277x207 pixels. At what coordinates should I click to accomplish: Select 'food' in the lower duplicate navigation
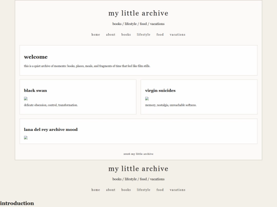160,190
